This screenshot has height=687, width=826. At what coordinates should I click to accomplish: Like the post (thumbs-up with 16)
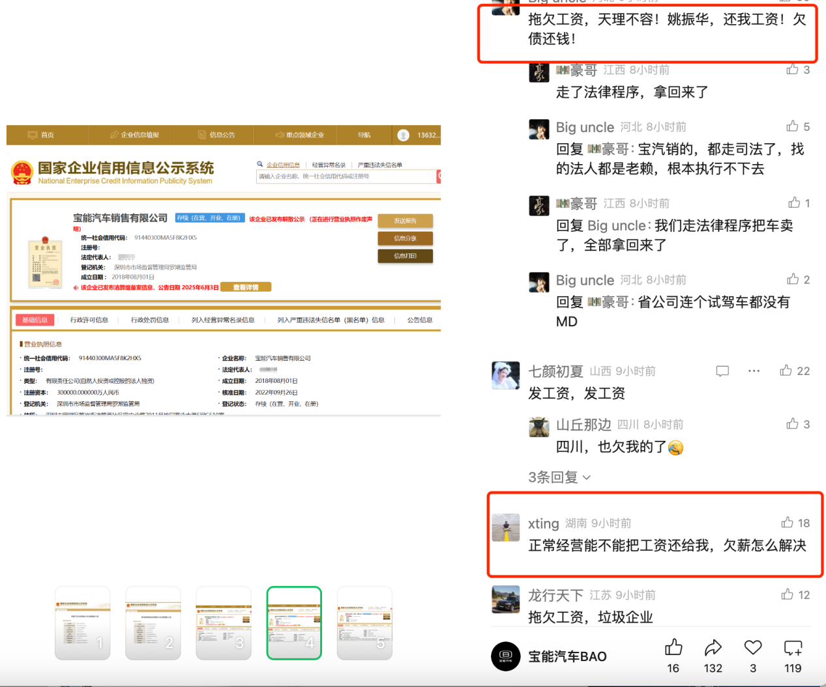click(673, 647)
